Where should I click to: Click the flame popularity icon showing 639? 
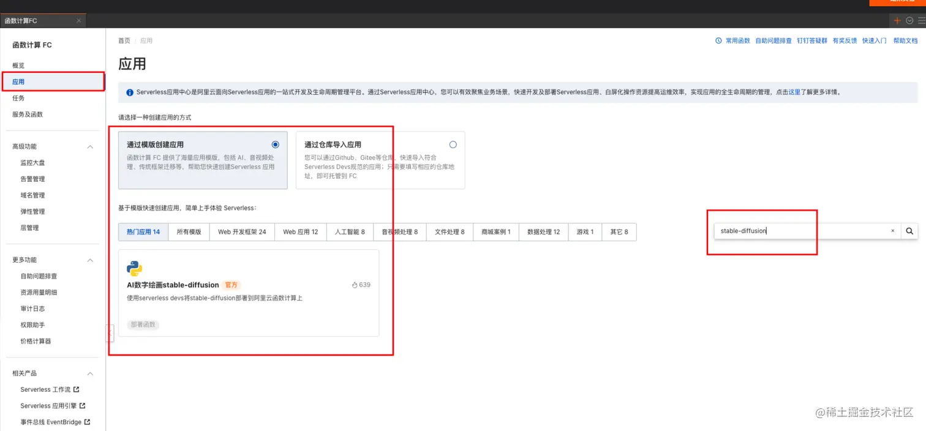pyautogui.click(x=355, y=285)
